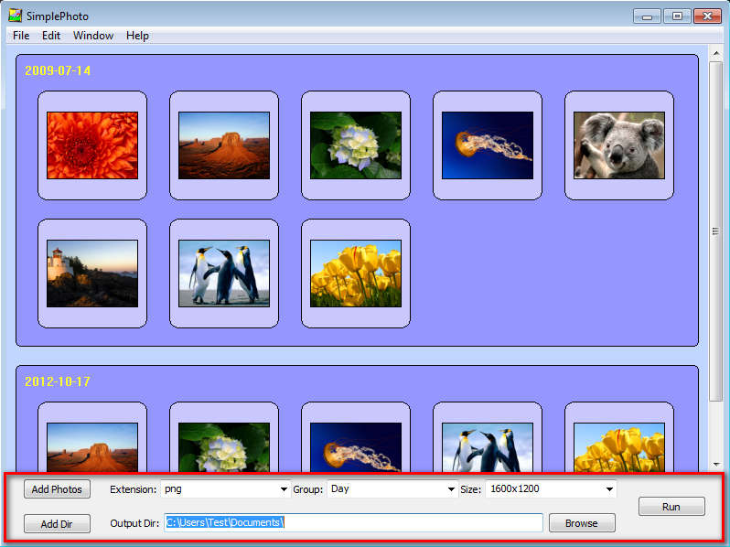
Task: Click the 2009-07-14 group heading
Action: (58, 70)
